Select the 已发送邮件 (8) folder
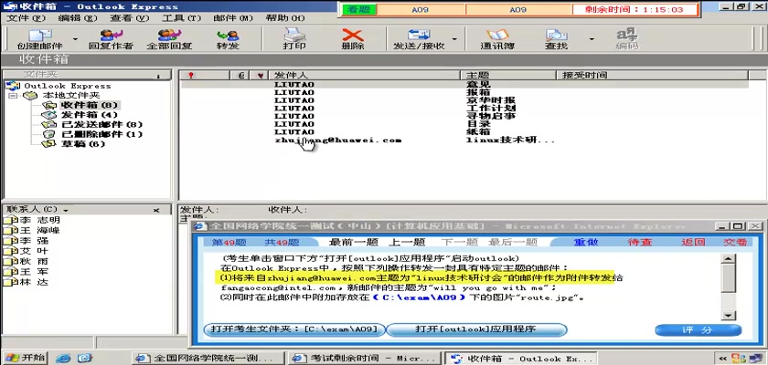 point(101,125)
